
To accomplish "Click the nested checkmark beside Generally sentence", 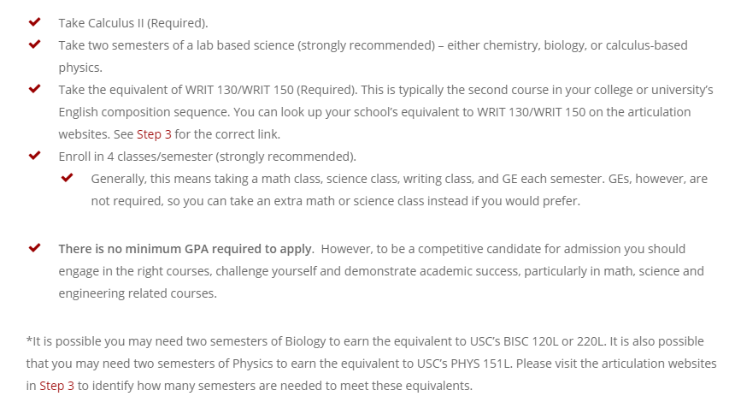I will [67, 177].
